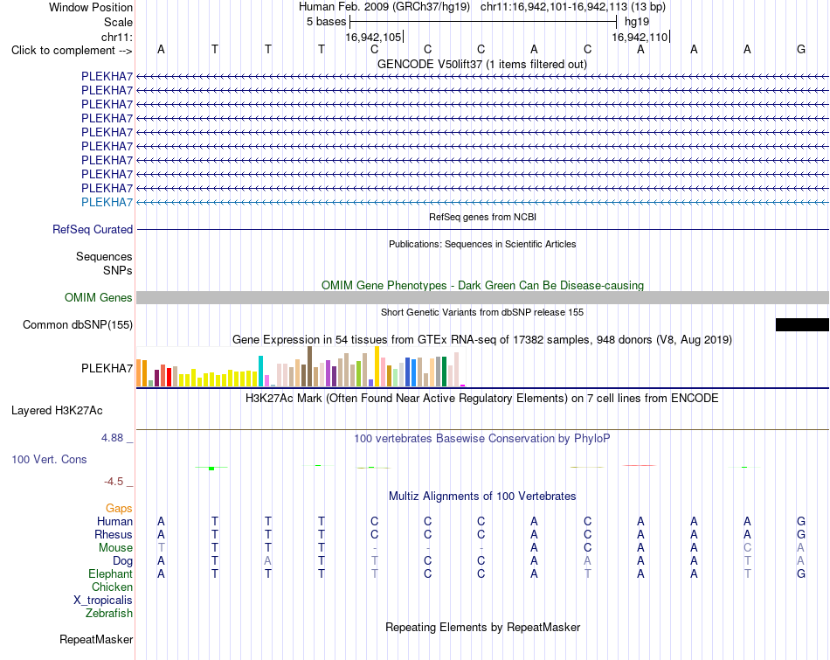Select the Scale track label
Viewport: 830px width, 660px height.
pyautogui.click(x=118, y=22)
